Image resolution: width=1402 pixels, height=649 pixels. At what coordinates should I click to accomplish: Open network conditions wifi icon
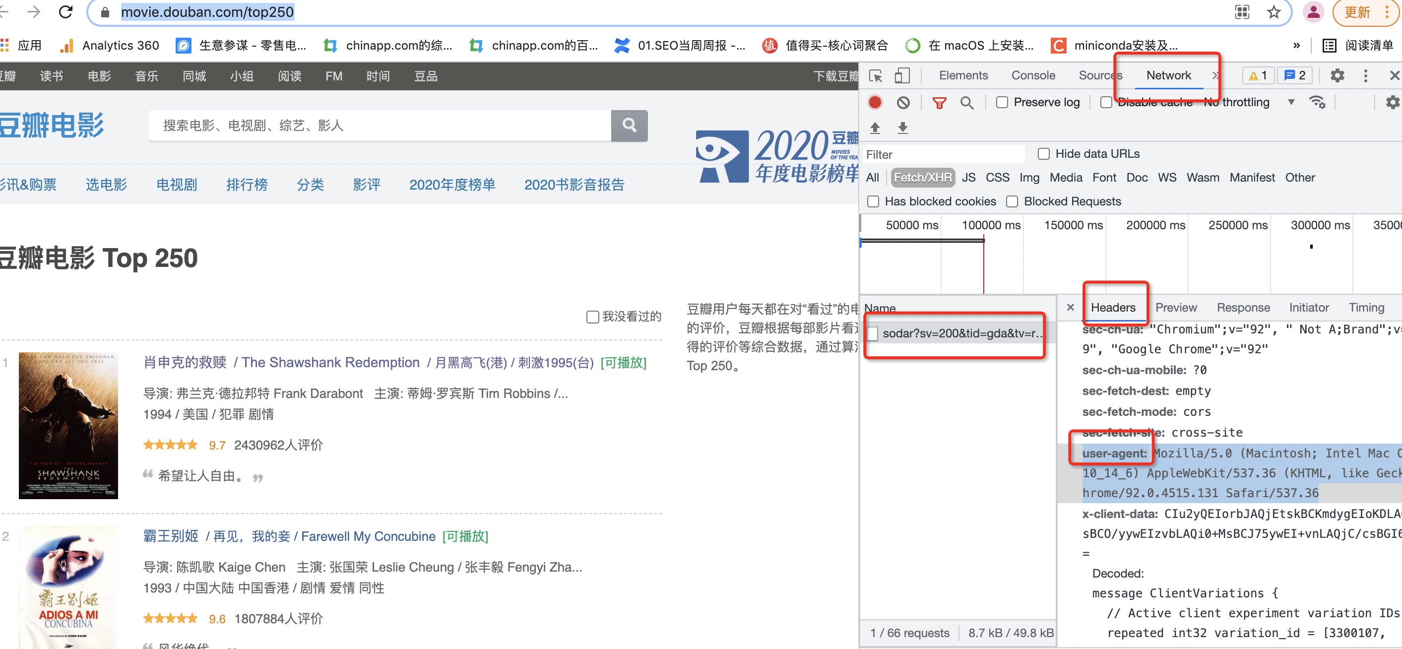pos(1317,102)
